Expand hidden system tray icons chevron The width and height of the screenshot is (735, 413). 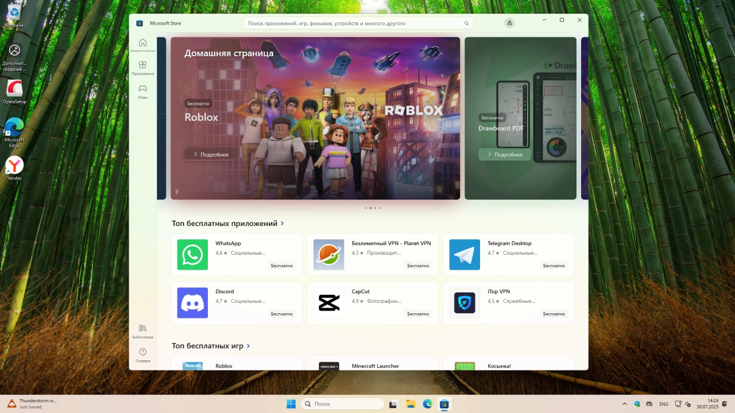click(x=625, y=404)
